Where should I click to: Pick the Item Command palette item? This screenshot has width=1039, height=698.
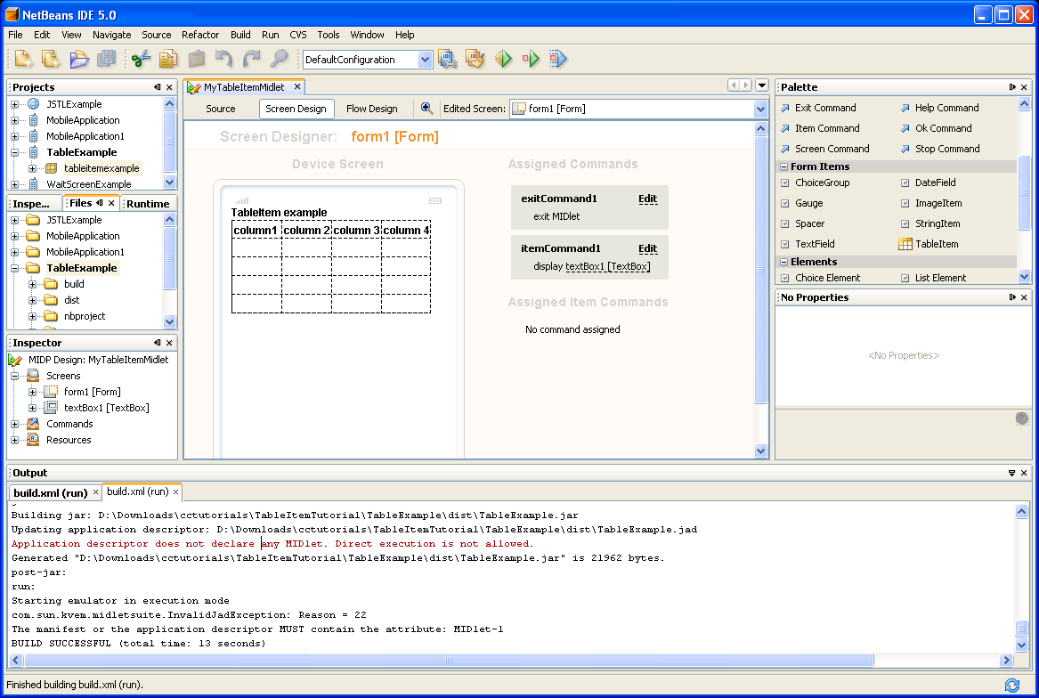[820, 128]
